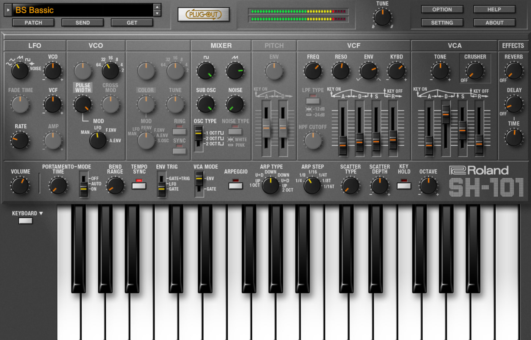Click the patch selector up arrow
The width and height of the screenshot is (531, 340).
coord(158,6)
